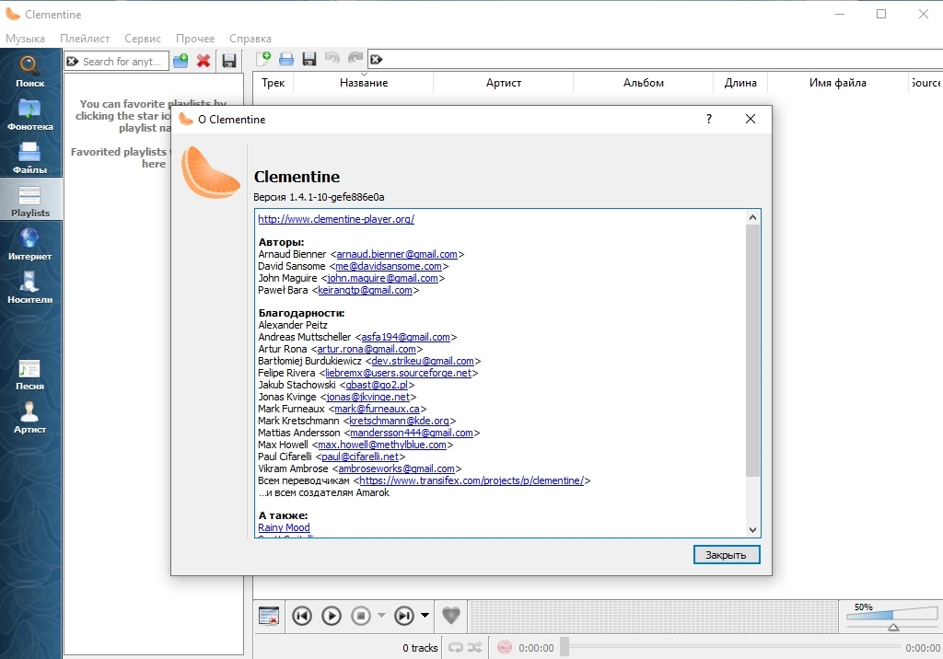Click the next track button
The height and width of the screenshot is (659, 943).
404,616
